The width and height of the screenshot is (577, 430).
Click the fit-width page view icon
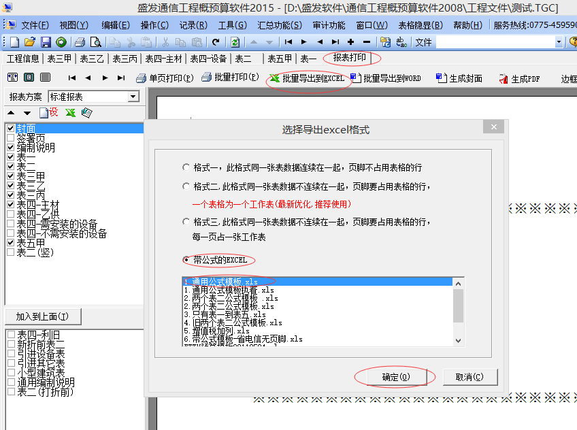[x=12, y=78]
